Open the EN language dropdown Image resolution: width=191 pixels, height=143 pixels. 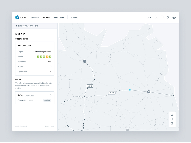tap(149, 17)
